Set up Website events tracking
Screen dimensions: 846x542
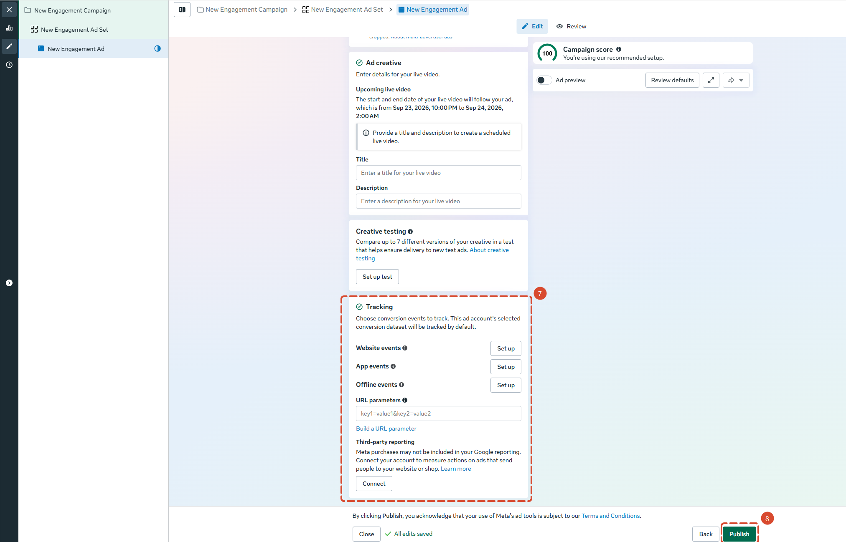coord(506,348)
